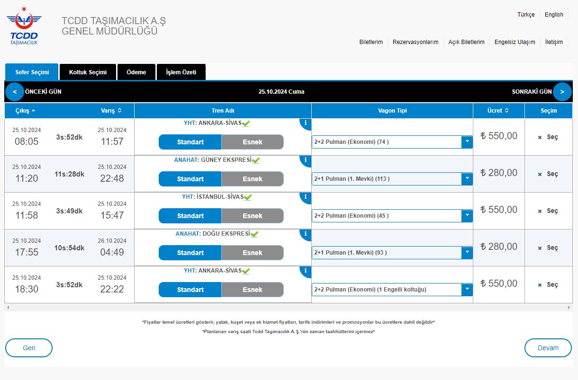Switch to Koltuk Seçimi tab
578x380 pixels.
[88, 72]
